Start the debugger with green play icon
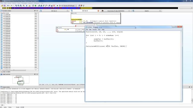193x108 pixels. pyautogui.click(x=57, y=6)
